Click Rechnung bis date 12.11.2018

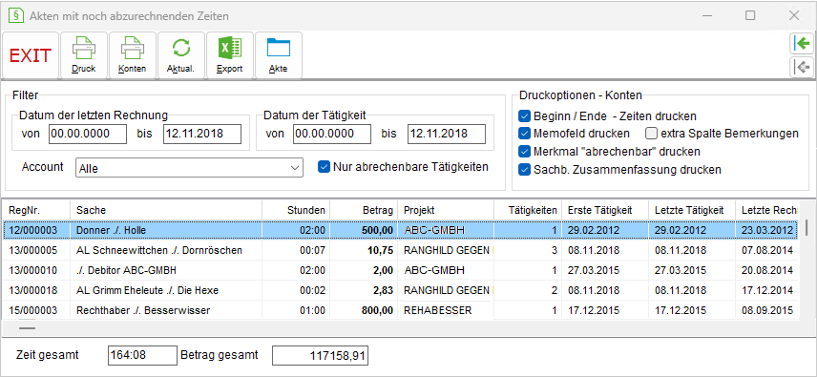tap(202, 134)
